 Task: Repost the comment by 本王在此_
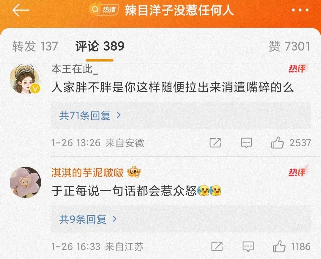click(x=215, y=143)
